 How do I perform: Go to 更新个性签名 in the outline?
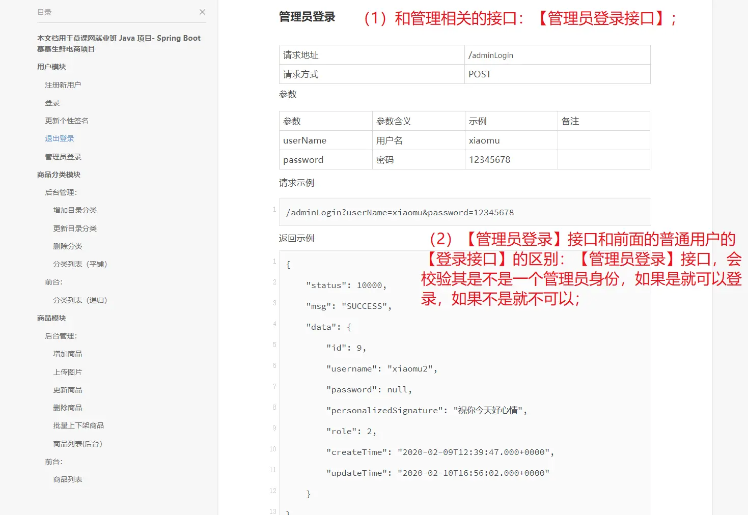click(66, 121)
